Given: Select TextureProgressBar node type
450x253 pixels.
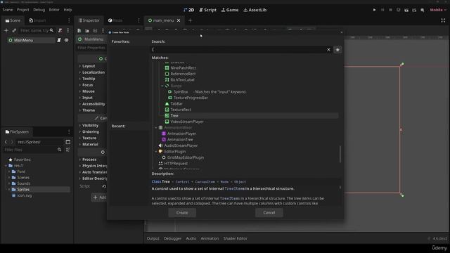Looking at the screenshot, I should tap(191, 98).
